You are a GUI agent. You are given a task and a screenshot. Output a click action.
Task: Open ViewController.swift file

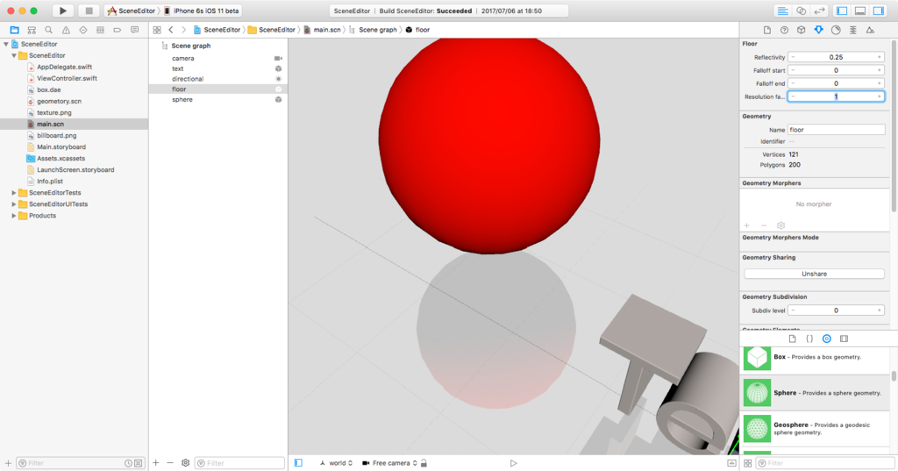[x=67, y=79]
